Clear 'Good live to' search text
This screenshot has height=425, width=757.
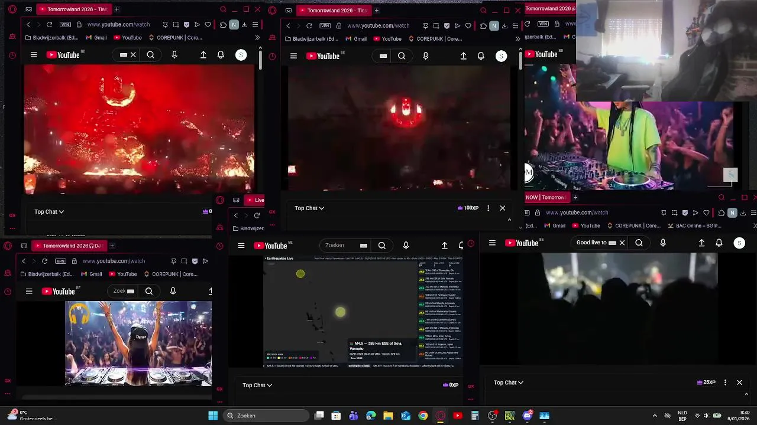coord(622,243)
